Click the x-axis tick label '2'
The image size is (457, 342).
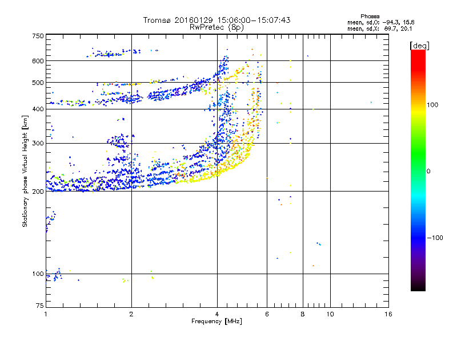click(131, 314)
